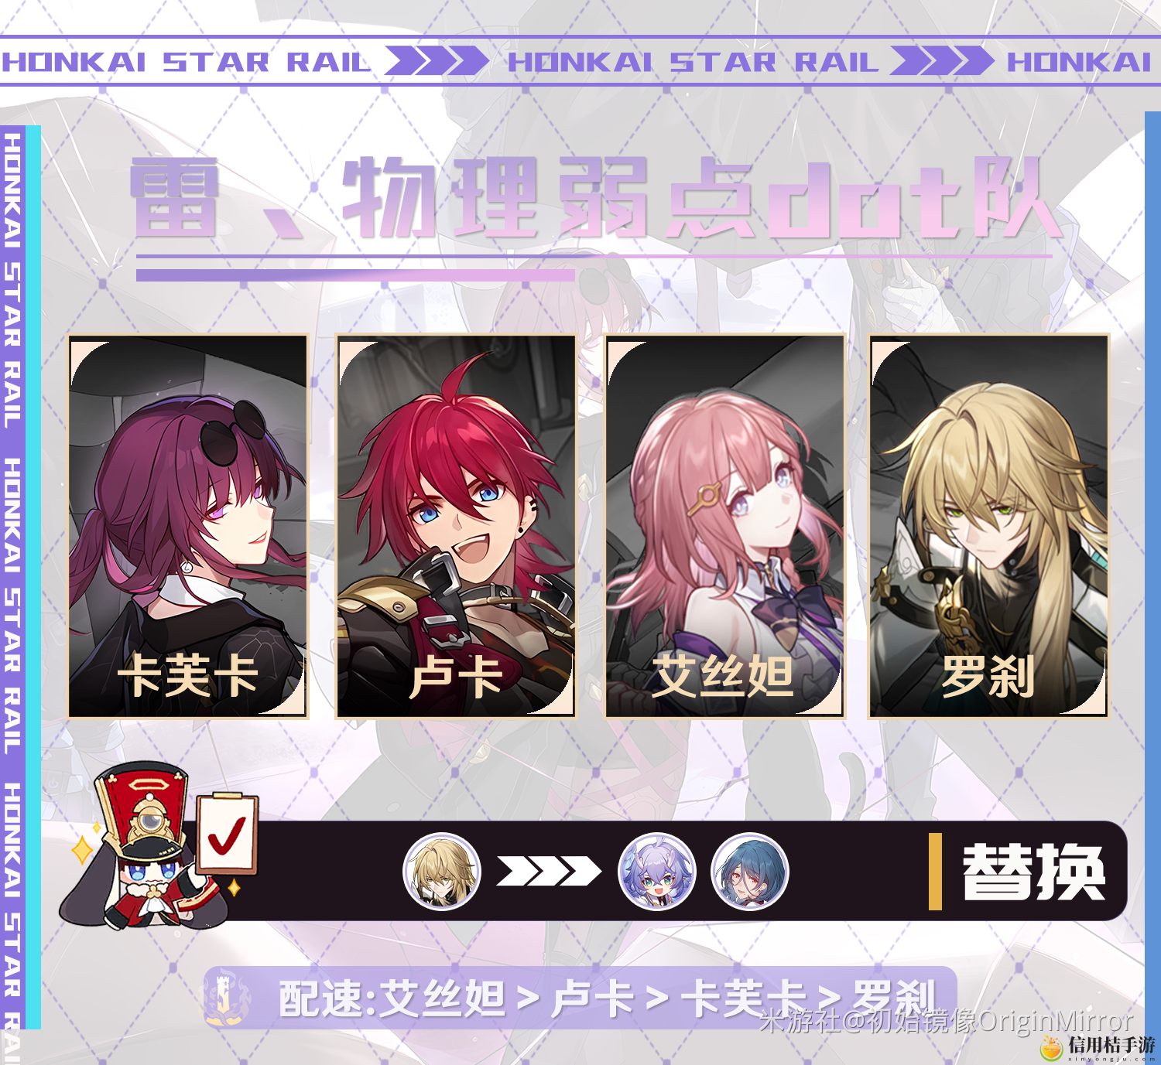Click the 米游社@初始镜像OriginMirror watermark
Viewport: 1161px width, 1065px height.
click(x=946, y=1021)
